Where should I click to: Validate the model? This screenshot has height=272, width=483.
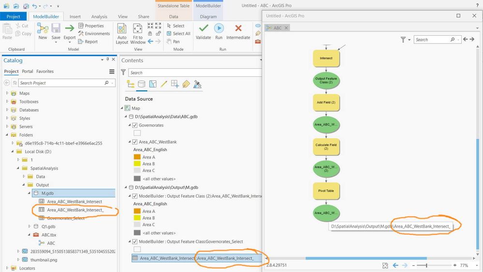203,31
